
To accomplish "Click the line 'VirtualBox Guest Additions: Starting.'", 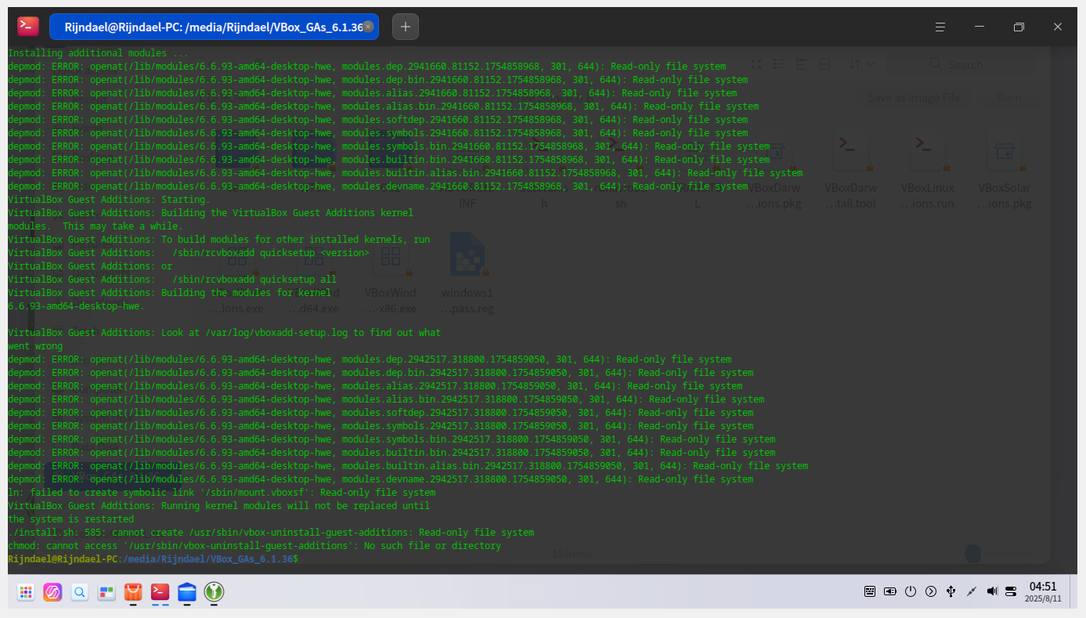I will [x=109, y=200].
